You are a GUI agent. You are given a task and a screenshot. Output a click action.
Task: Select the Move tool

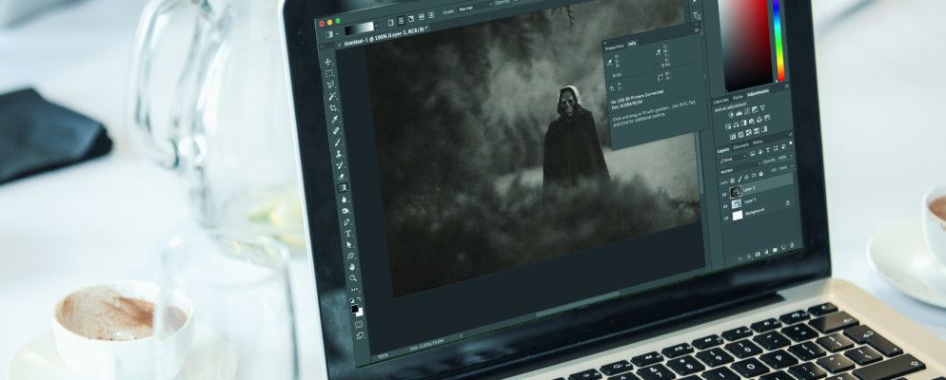[327, 62]
